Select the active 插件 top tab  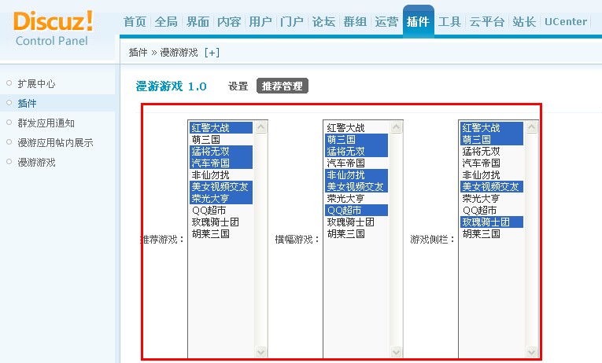pos(418,21)
